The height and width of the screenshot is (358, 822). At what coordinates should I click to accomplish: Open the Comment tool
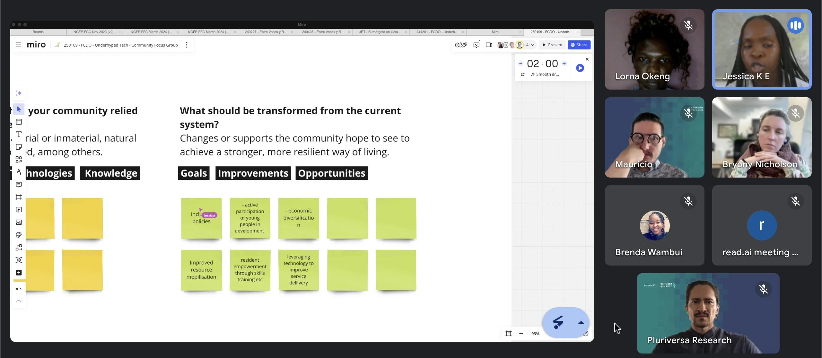[x=19, y=185]
